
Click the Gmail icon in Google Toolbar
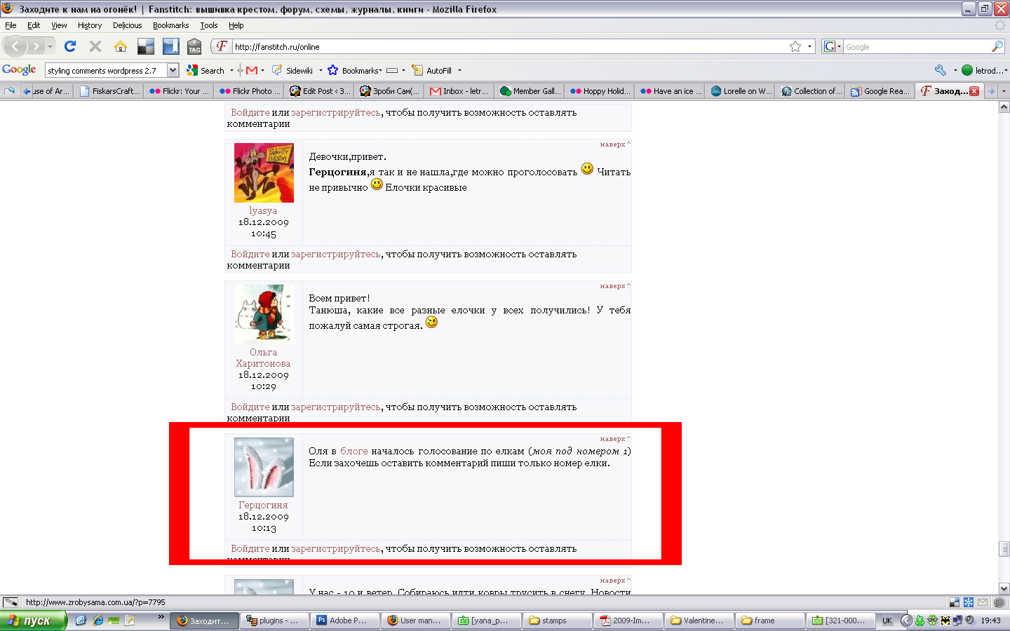252,70
